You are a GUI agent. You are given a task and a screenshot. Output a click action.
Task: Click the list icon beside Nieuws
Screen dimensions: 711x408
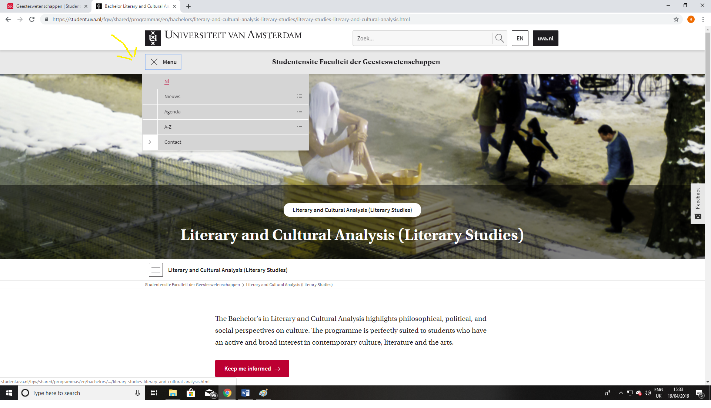(300, 96)
